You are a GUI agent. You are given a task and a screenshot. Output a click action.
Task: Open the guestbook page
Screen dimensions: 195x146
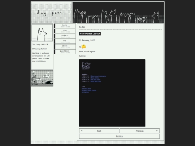pos(65,52)
